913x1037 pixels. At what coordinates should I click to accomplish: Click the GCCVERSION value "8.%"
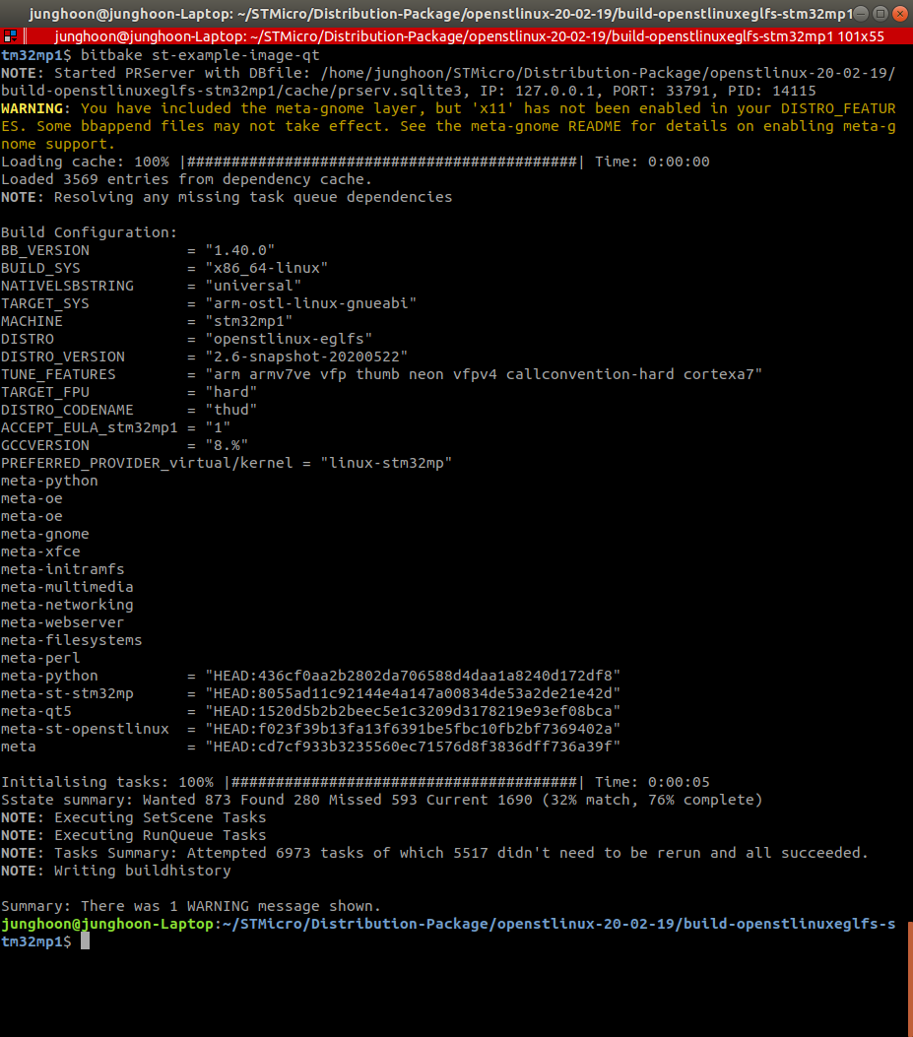pyautogui.click(x=227, y=445)
